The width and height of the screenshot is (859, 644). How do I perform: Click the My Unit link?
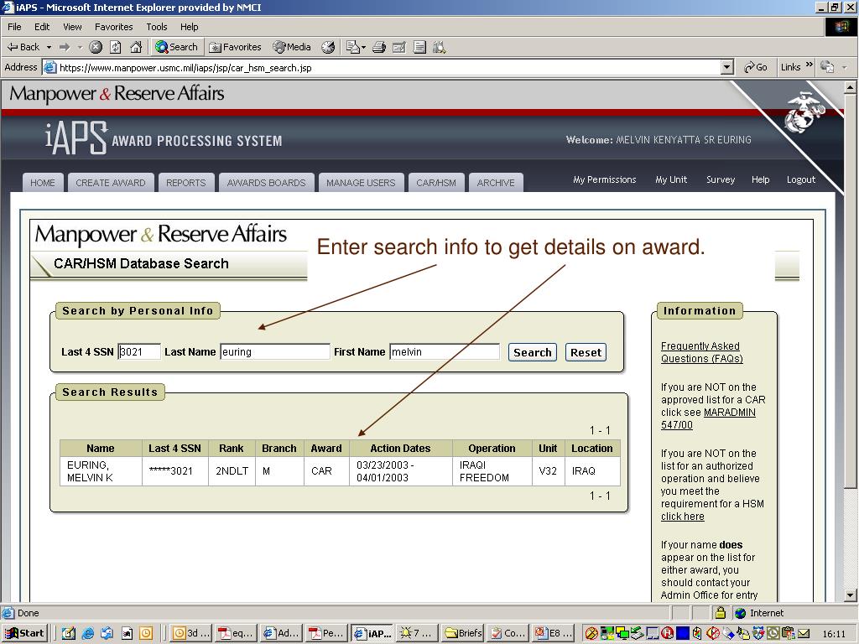tap(671, 179)
